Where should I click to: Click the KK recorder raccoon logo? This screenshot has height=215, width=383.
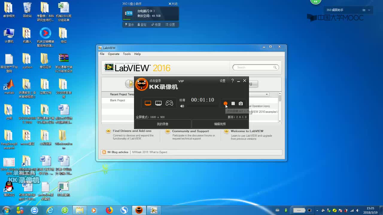142,85
